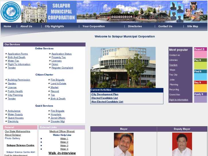The image size is (208, 156).
Task: Open Medical Officer Bharati link
Action: (62, 131)
